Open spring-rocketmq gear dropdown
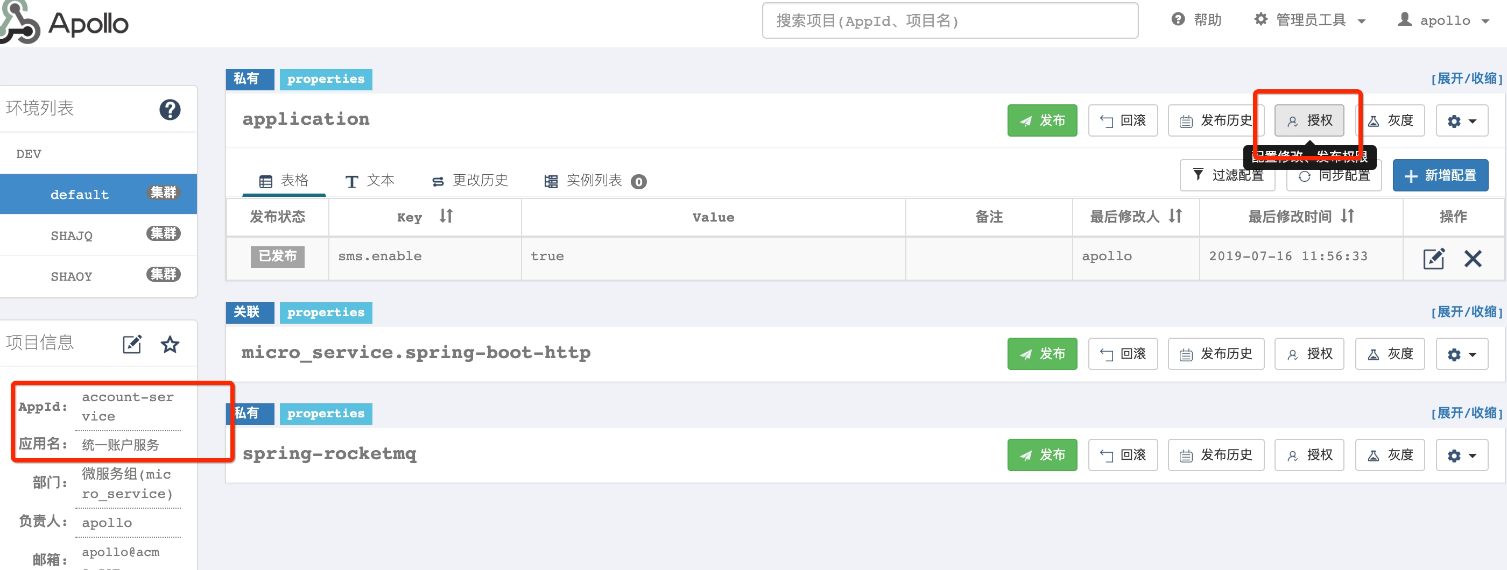Screen dimensions: 1507x570 1462,455
